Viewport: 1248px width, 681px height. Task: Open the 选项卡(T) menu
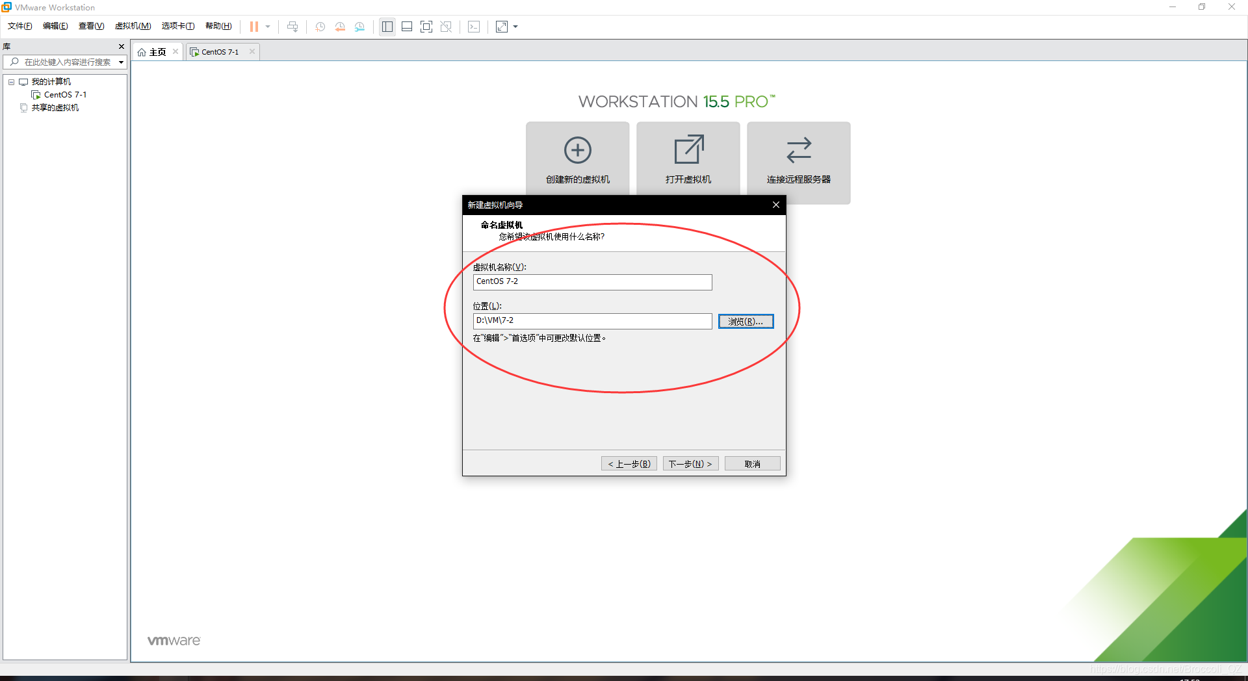178,26
